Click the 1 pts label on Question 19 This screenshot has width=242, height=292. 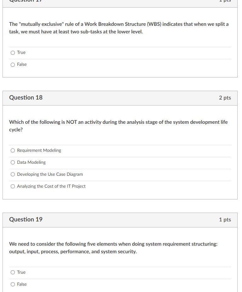(x=225, y=220)
